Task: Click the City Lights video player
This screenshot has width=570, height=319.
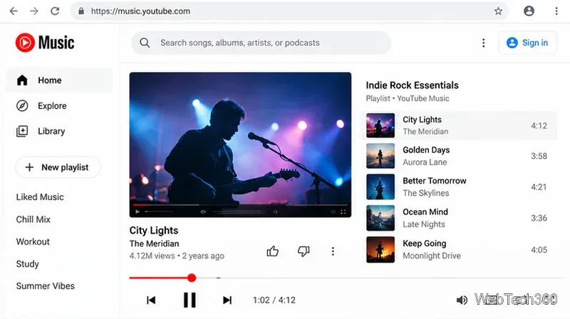Action: pos(240,145)
